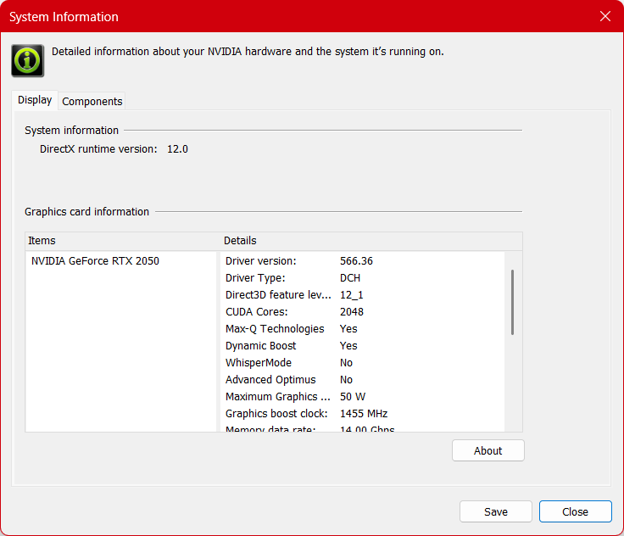Click the Max-Q Technologies row label
This screenshot has width=624, height=536.
tap(275, 329)
